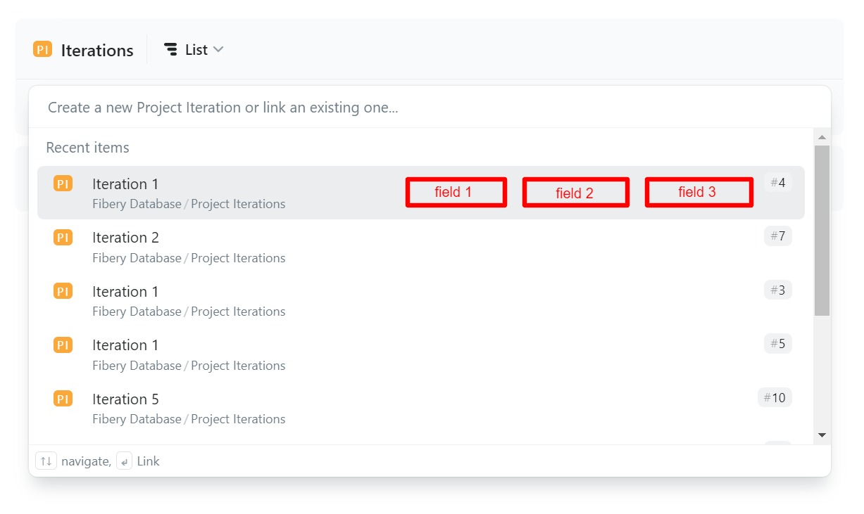864x514 pixels.
Task: Click the box labeled field 1
Action: point(456,192)
